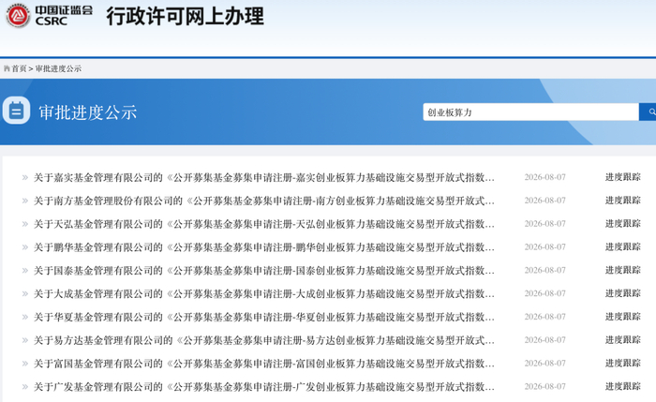The image size is (656, 402).
Task: Open 进度跟踪 for 大成基金 row
Action: tap(622, 293)
